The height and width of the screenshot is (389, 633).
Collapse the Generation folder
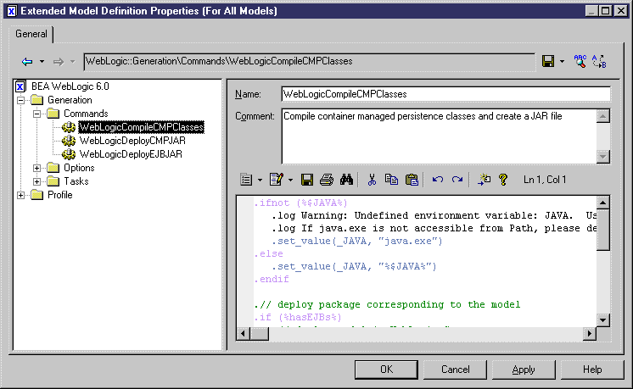click(x=21, y=100)
